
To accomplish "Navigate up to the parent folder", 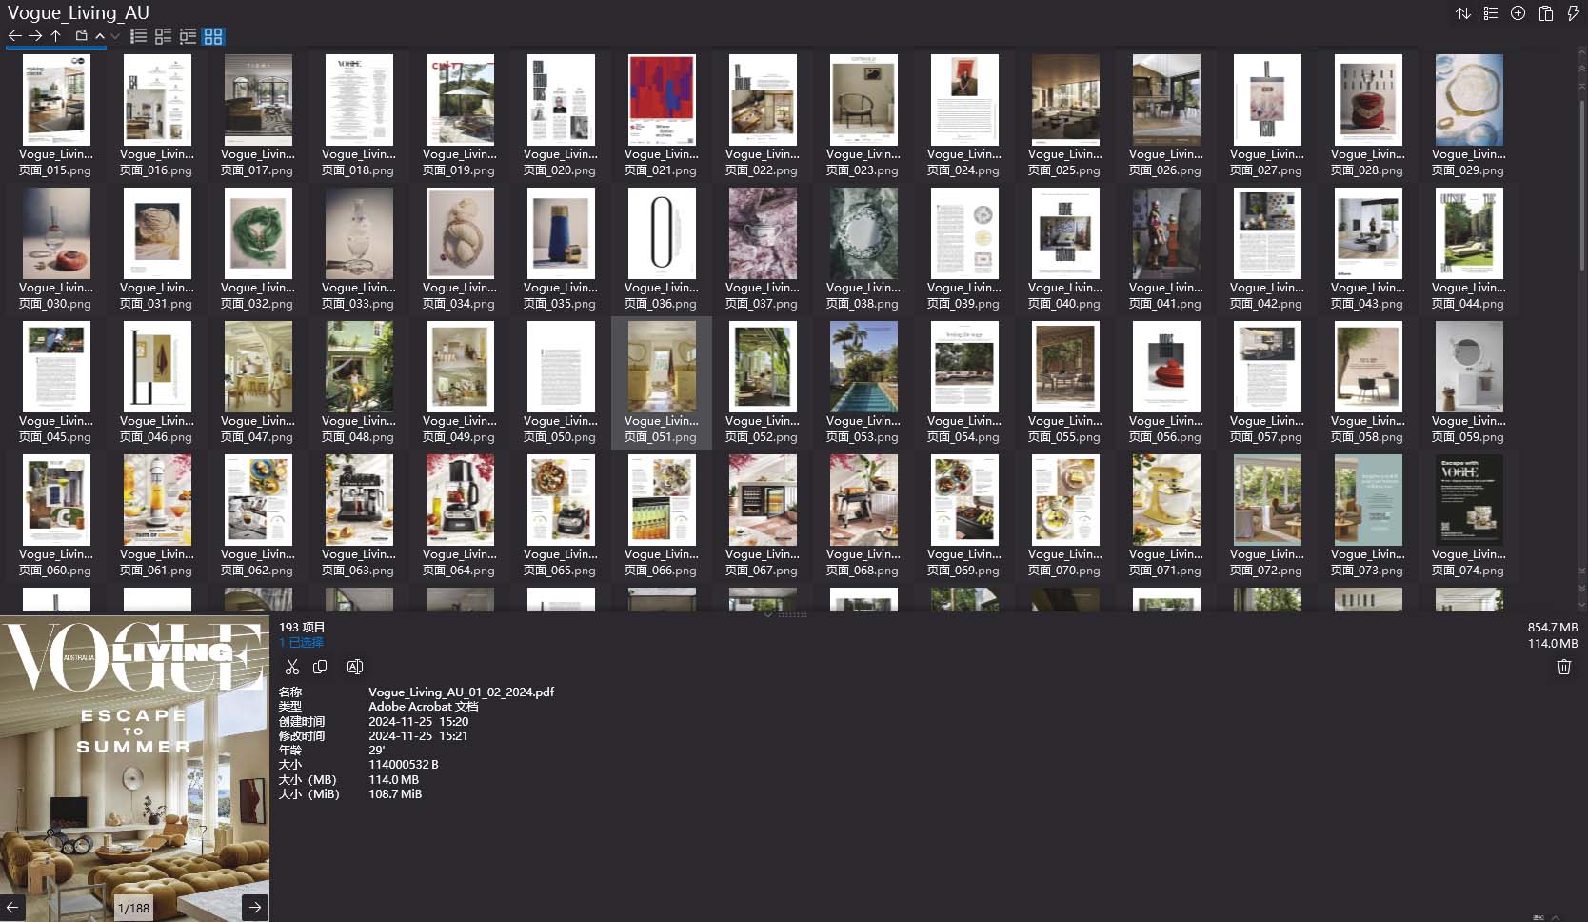I will pos(56,36).
